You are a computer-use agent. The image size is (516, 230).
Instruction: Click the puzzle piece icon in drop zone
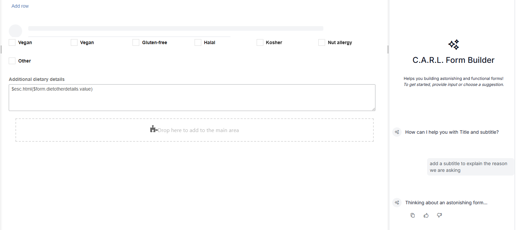click(x=153, y=129)
